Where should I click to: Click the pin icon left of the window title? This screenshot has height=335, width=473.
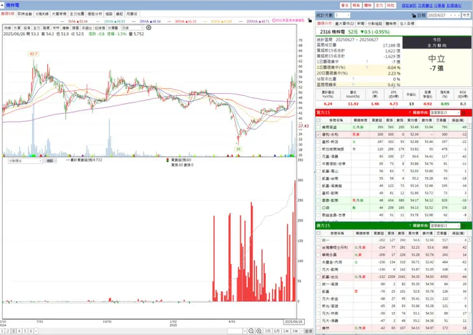(x=2, y=5)
